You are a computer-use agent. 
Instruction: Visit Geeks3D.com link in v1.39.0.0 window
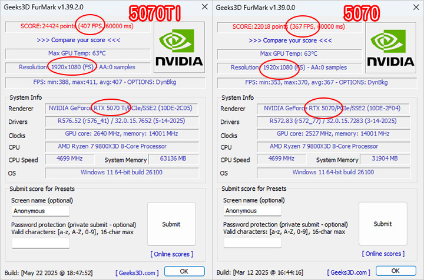click(349, 272)
